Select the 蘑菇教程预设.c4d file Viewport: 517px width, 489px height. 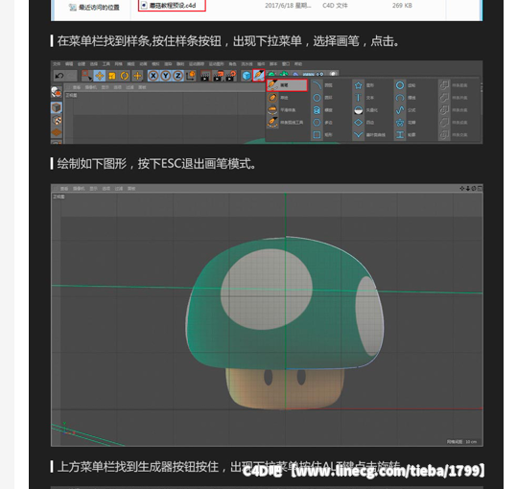tap(172, 5)
